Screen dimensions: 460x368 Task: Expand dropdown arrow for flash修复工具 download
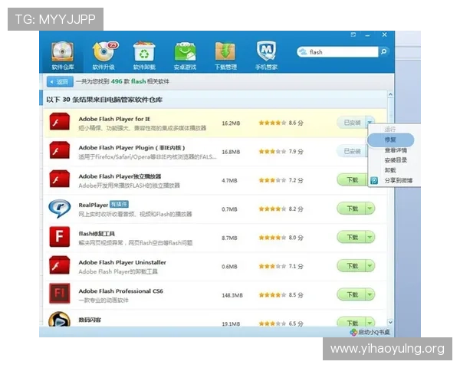(x=370, y=237)
